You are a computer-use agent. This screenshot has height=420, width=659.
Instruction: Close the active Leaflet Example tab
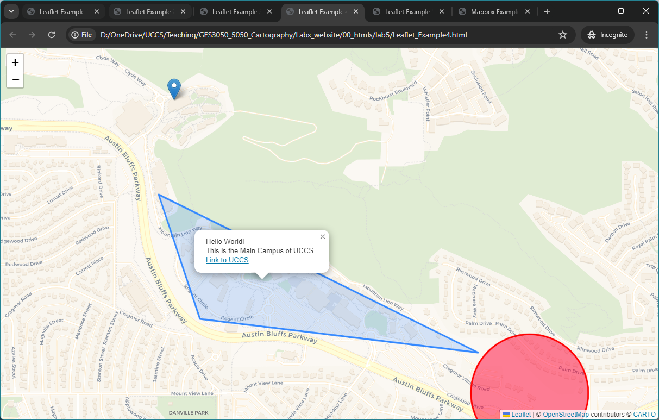click(x=355, y=11)
